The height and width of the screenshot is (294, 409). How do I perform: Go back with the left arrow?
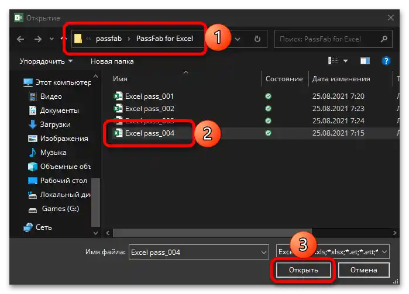point(20,39)
